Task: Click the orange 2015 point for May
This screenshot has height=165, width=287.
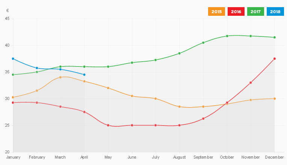Action: point(108,88)
